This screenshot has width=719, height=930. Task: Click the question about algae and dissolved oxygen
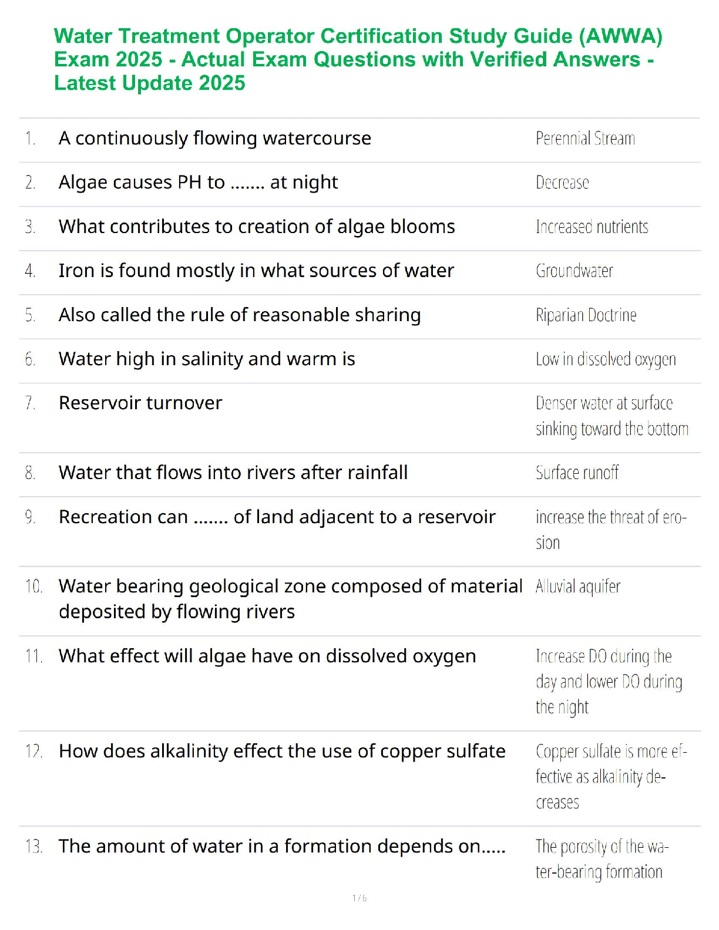pyautogui.click(x=267, y=656)
